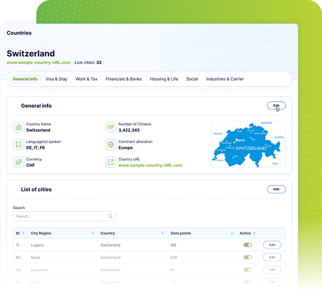
Task: Sort the table by Data points
Action: click(x=232, y=233)
